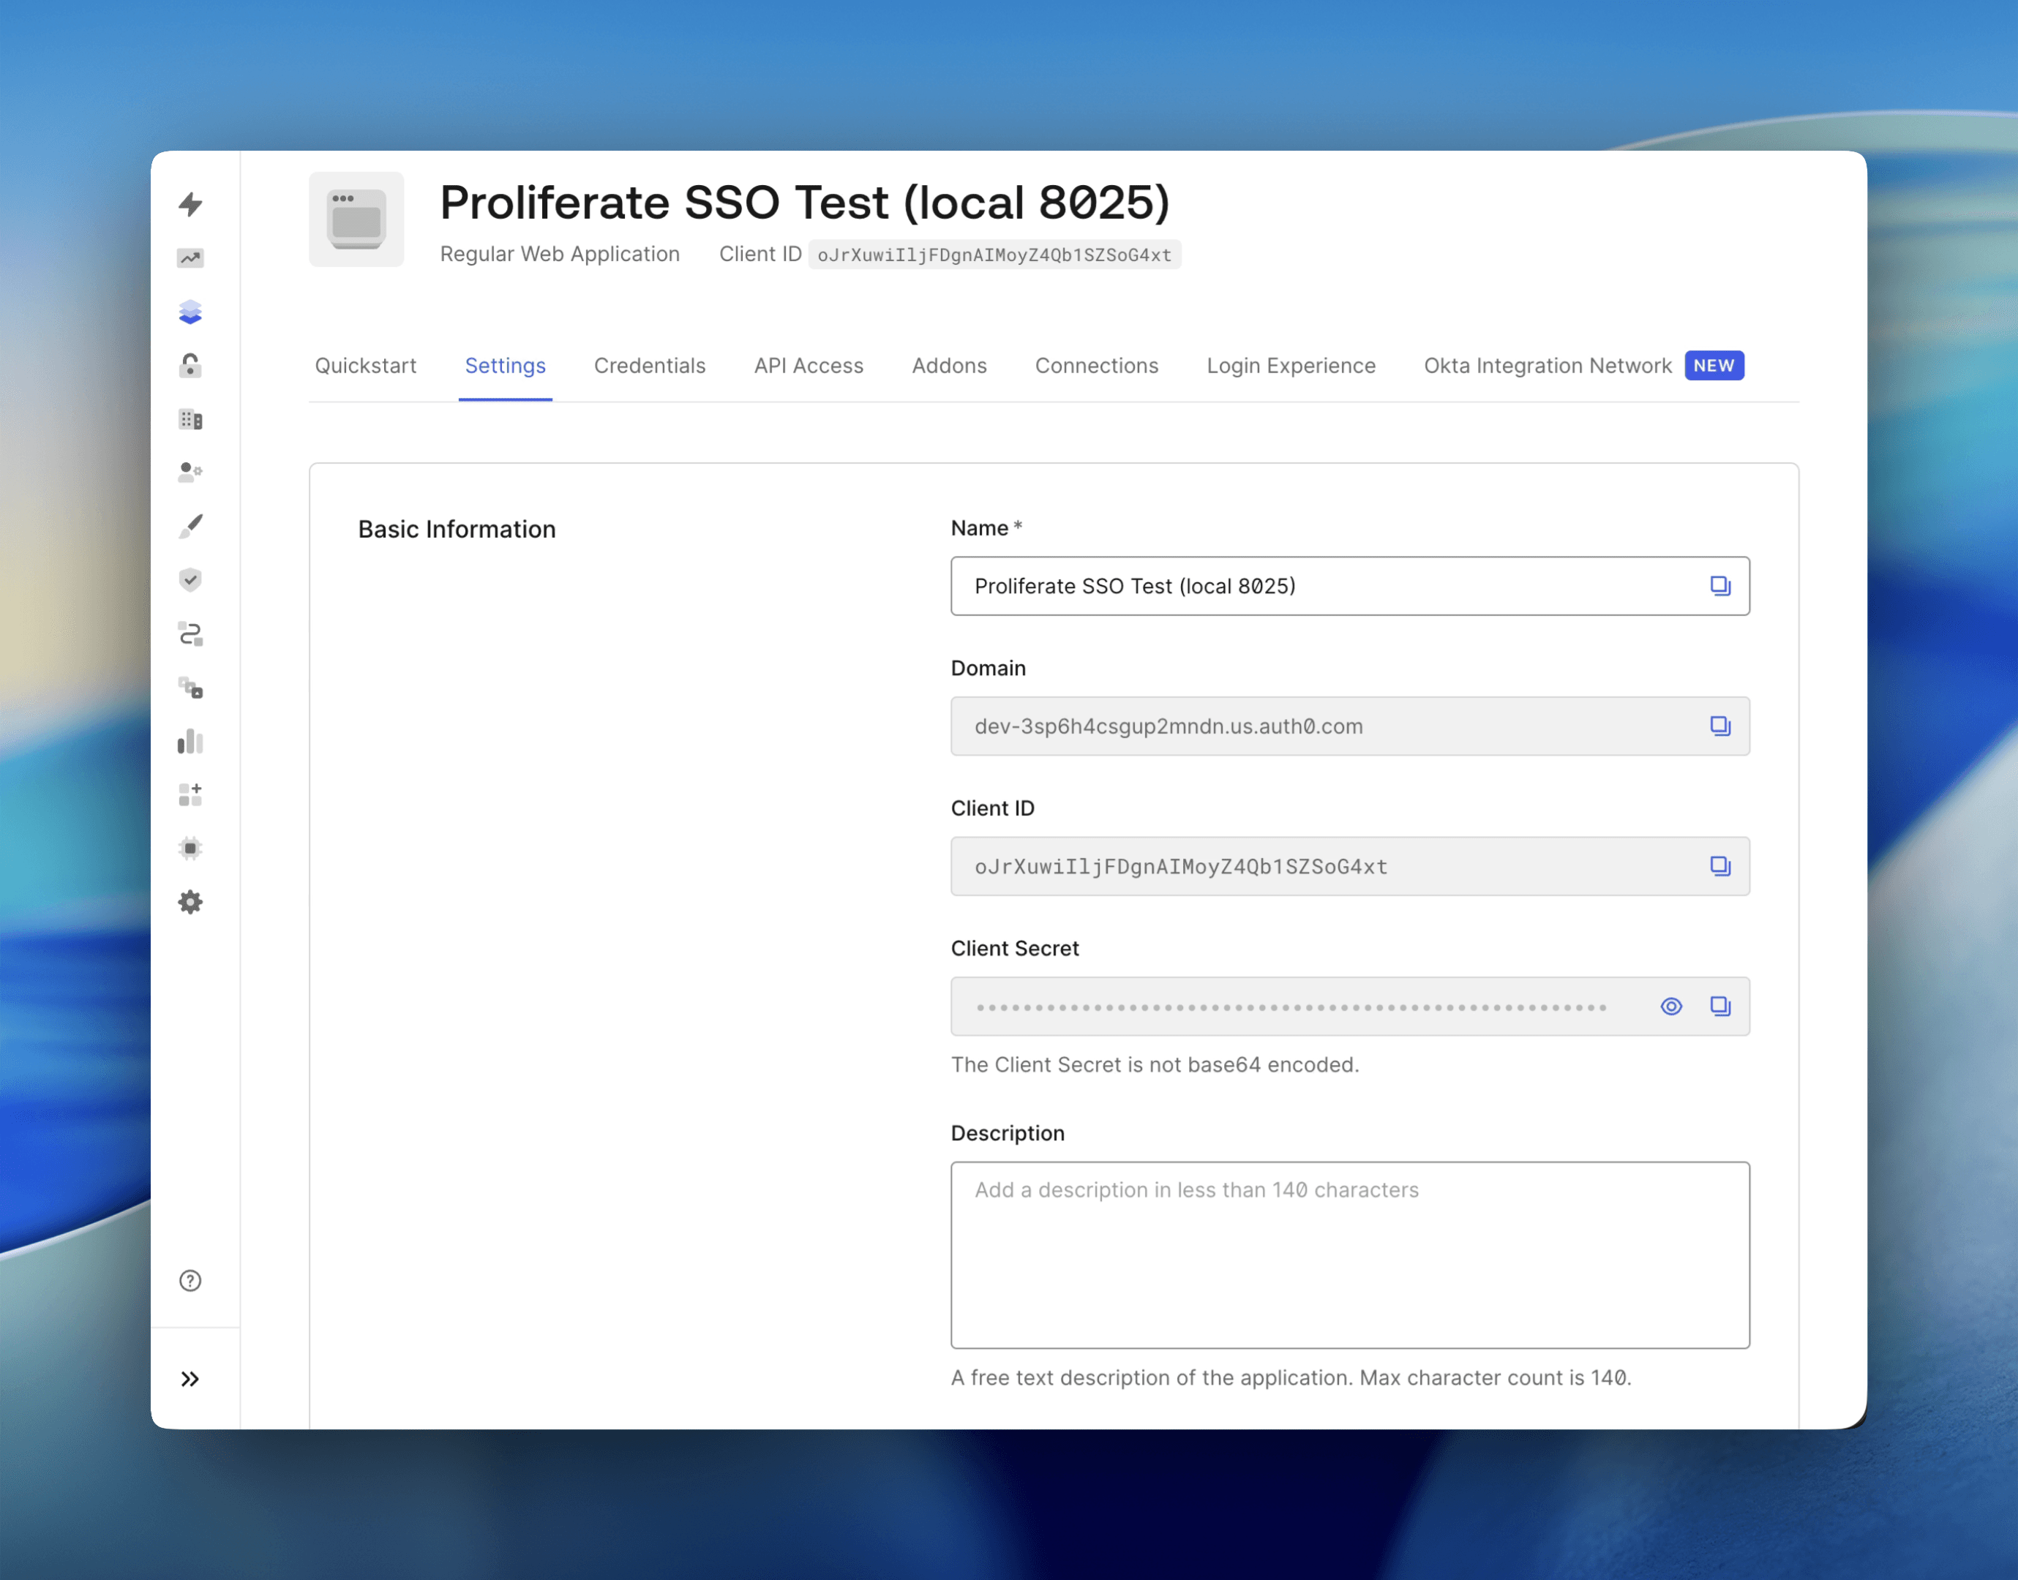
Task: Open the tenant Settings gear icon
Action: coord(190,902)
